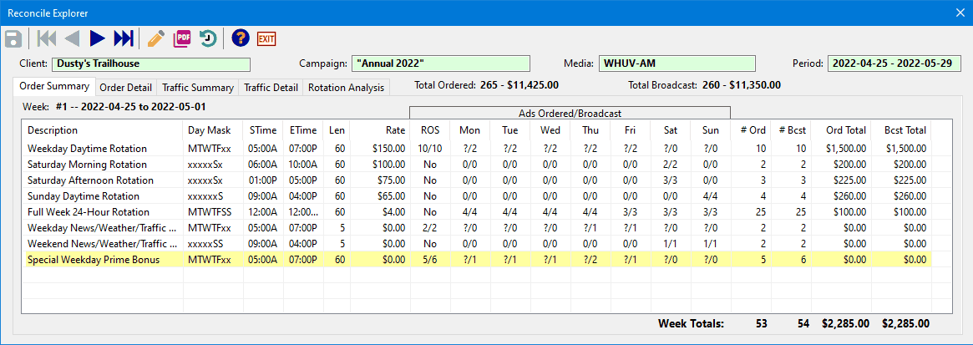Open the Help question mark

pos(241,38)
